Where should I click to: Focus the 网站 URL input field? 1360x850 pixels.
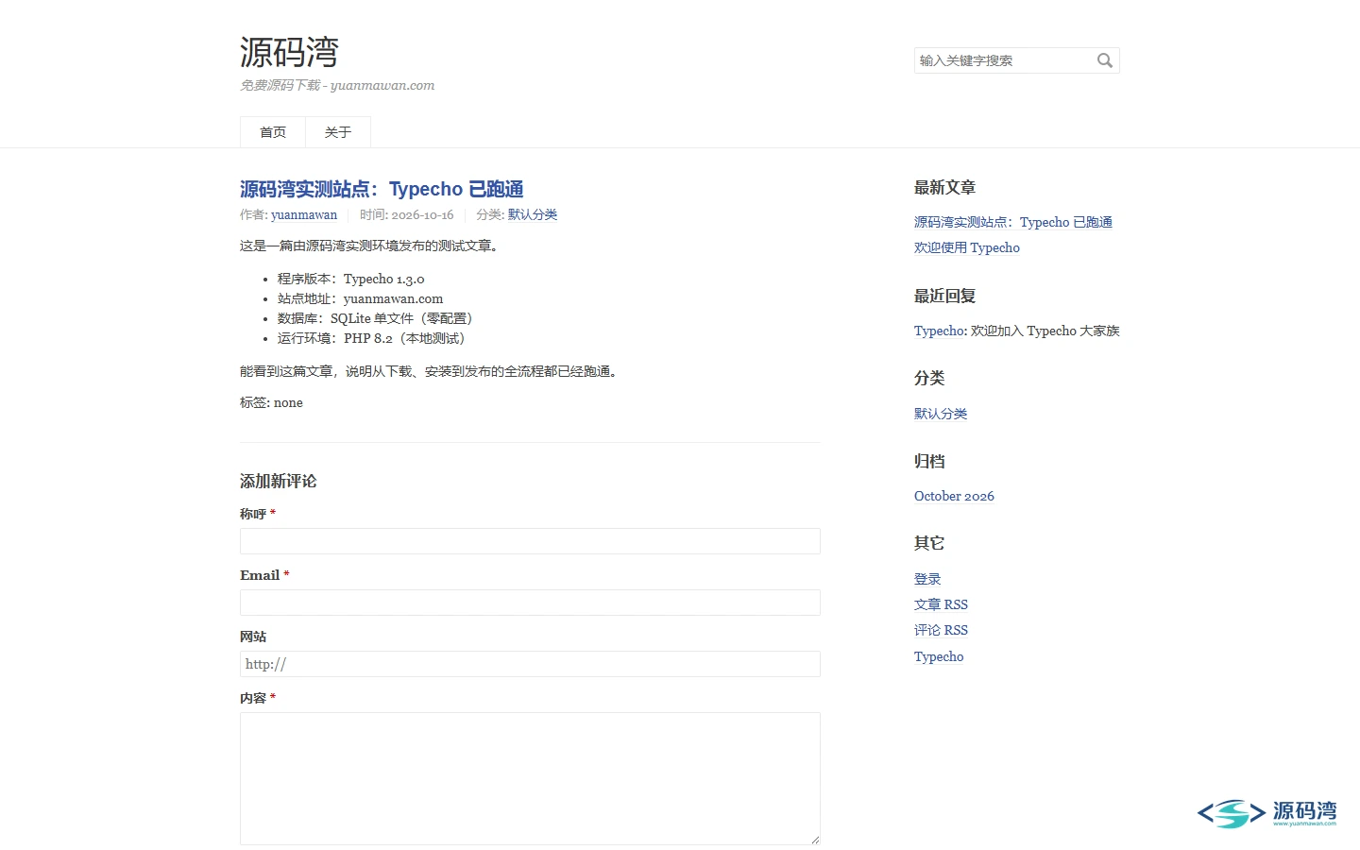530,664
